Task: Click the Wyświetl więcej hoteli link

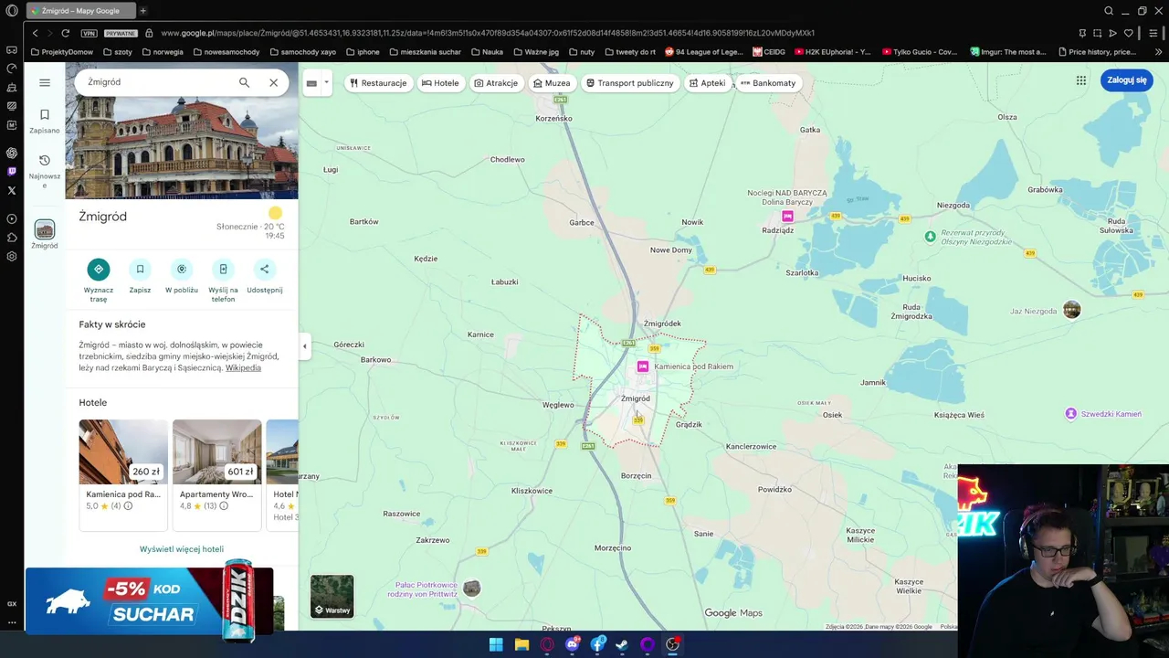Action: (182, 549)
